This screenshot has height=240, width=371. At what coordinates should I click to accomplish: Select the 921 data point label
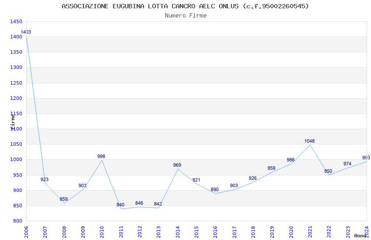(x=196, y=180)
